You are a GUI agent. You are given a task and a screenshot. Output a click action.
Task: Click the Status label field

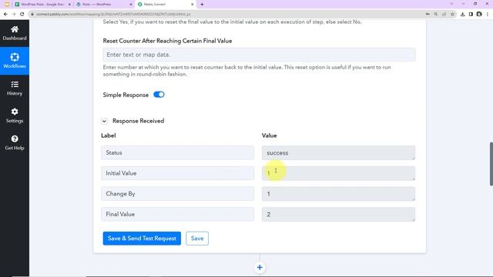click(178, 152)
